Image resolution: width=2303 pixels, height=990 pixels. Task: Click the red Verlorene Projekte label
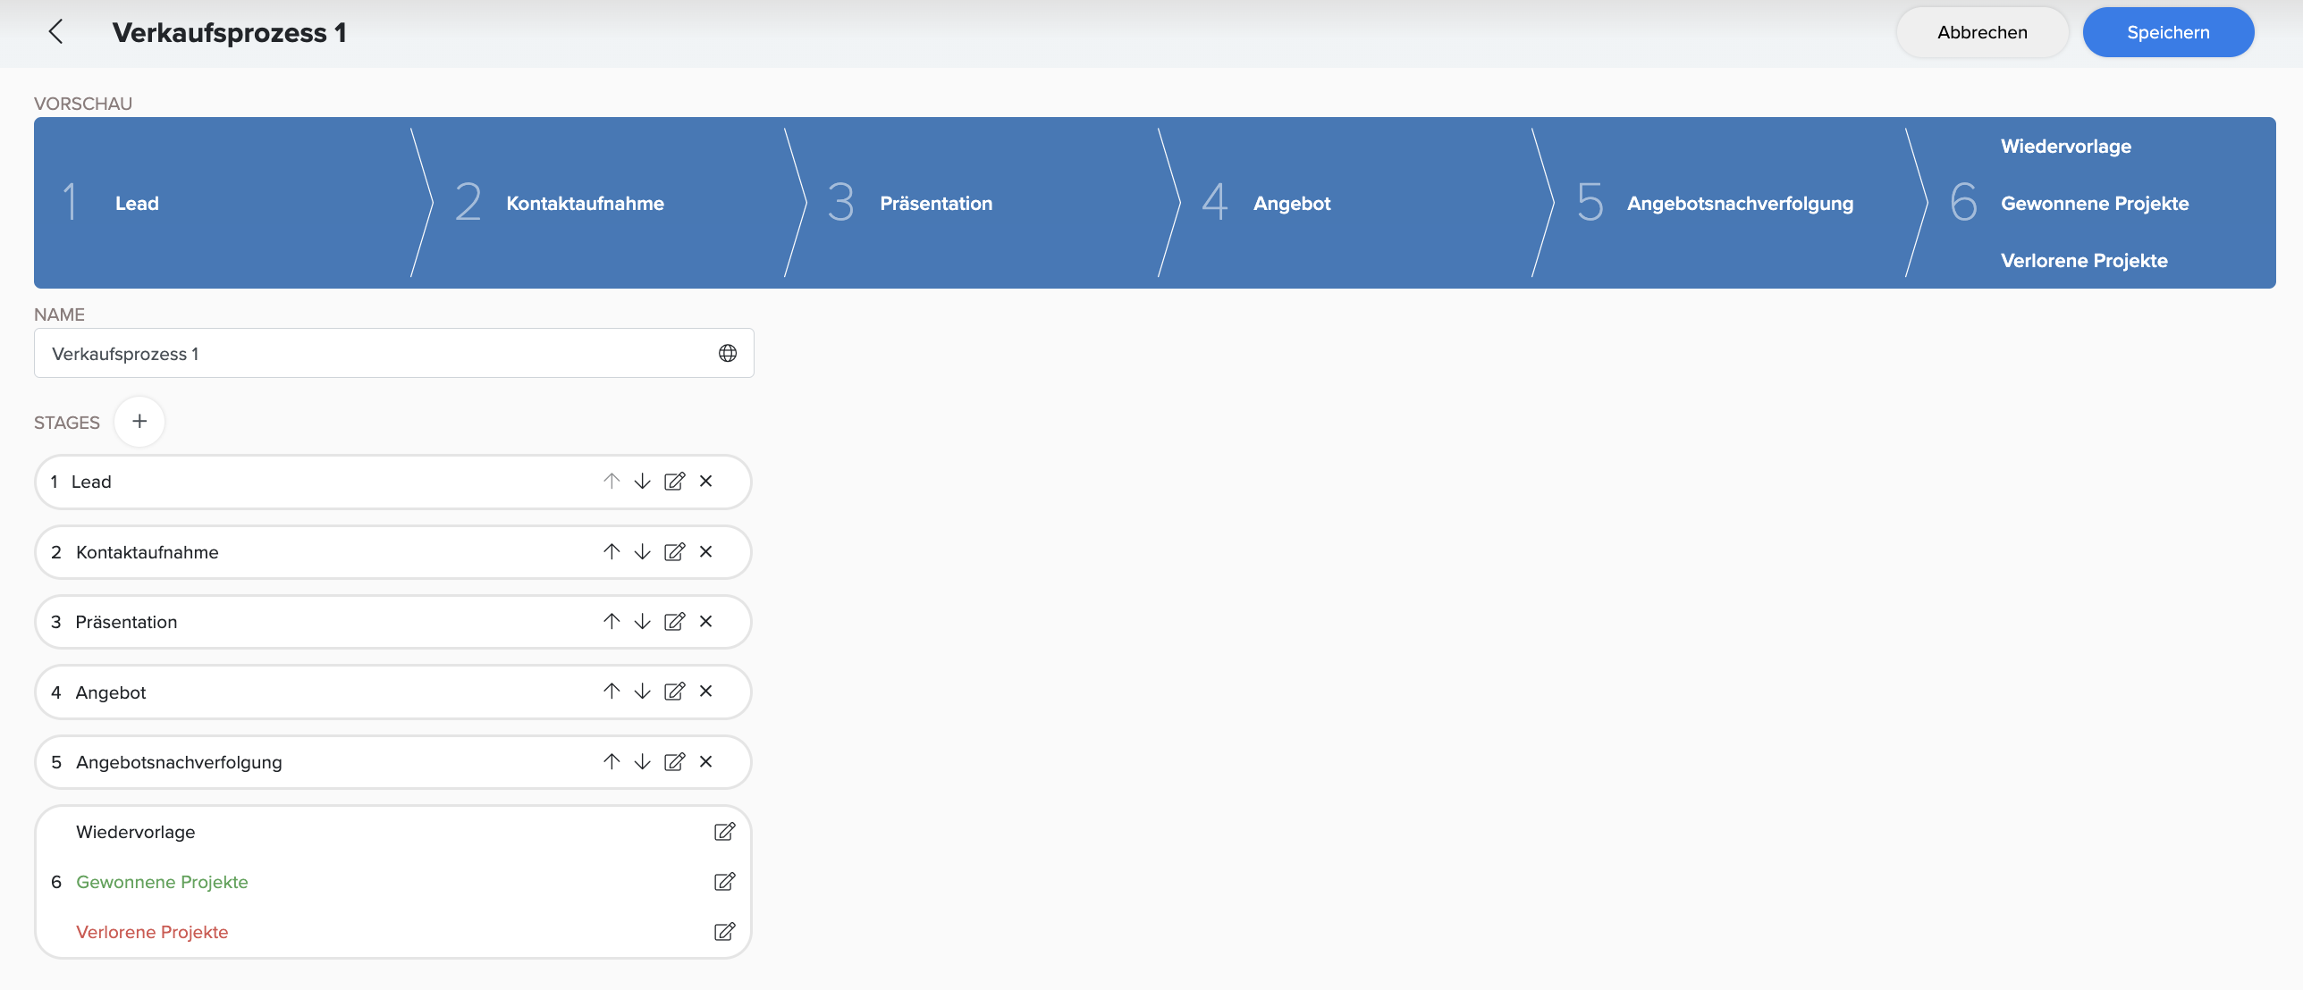point(152,932)
